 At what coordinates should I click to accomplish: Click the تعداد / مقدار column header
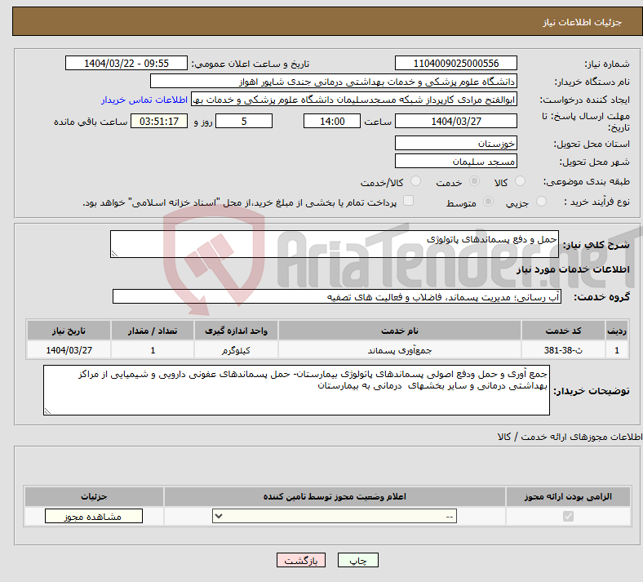pyautogui.click(x=153, y=331)
